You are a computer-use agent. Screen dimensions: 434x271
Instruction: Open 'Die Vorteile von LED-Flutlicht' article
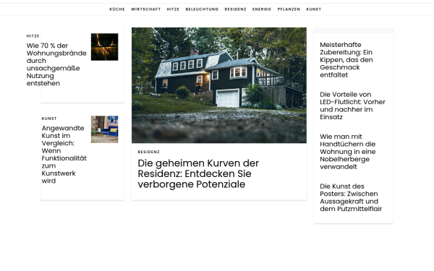click(353, 106)
